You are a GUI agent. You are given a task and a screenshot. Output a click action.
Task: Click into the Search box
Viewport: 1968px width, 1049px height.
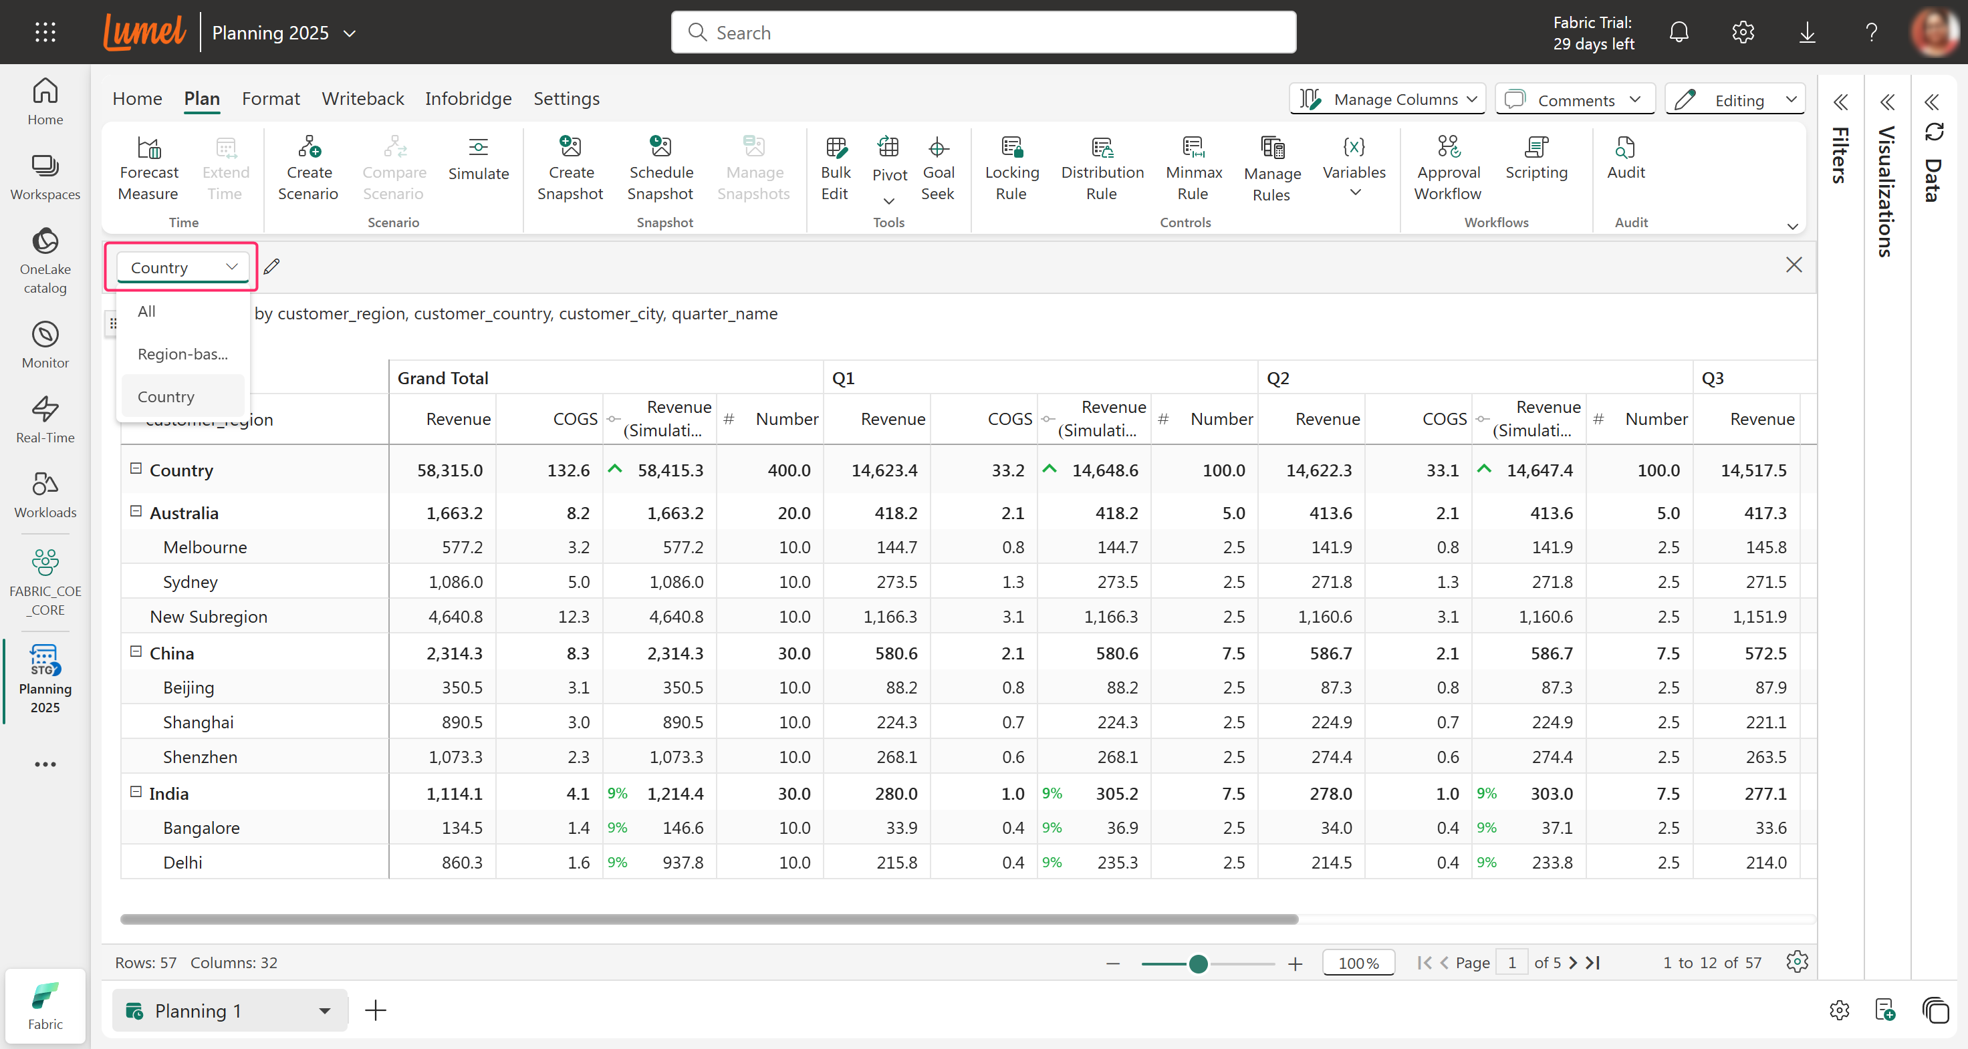coord(983,32)
